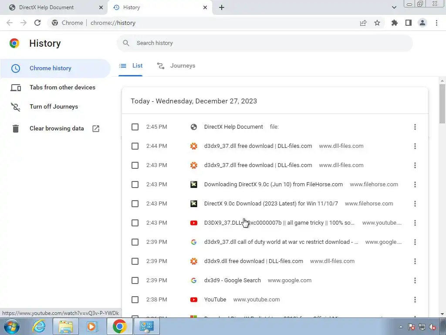Open more actions for Downloading DirectX 9.0c row
The image size is (446, 335).
tap(415, 185)
